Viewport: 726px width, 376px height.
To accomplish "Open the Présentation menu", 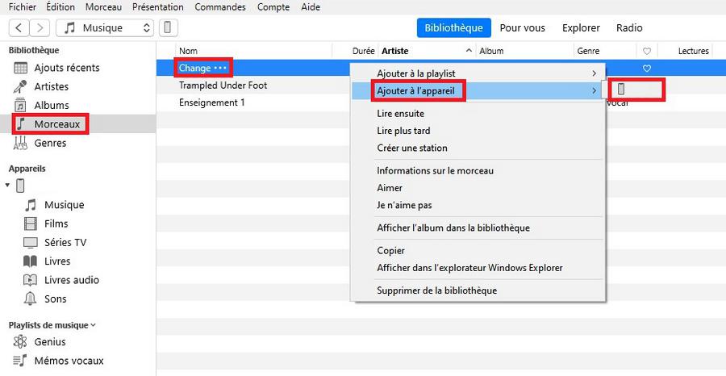I will [x=158, y=7].
